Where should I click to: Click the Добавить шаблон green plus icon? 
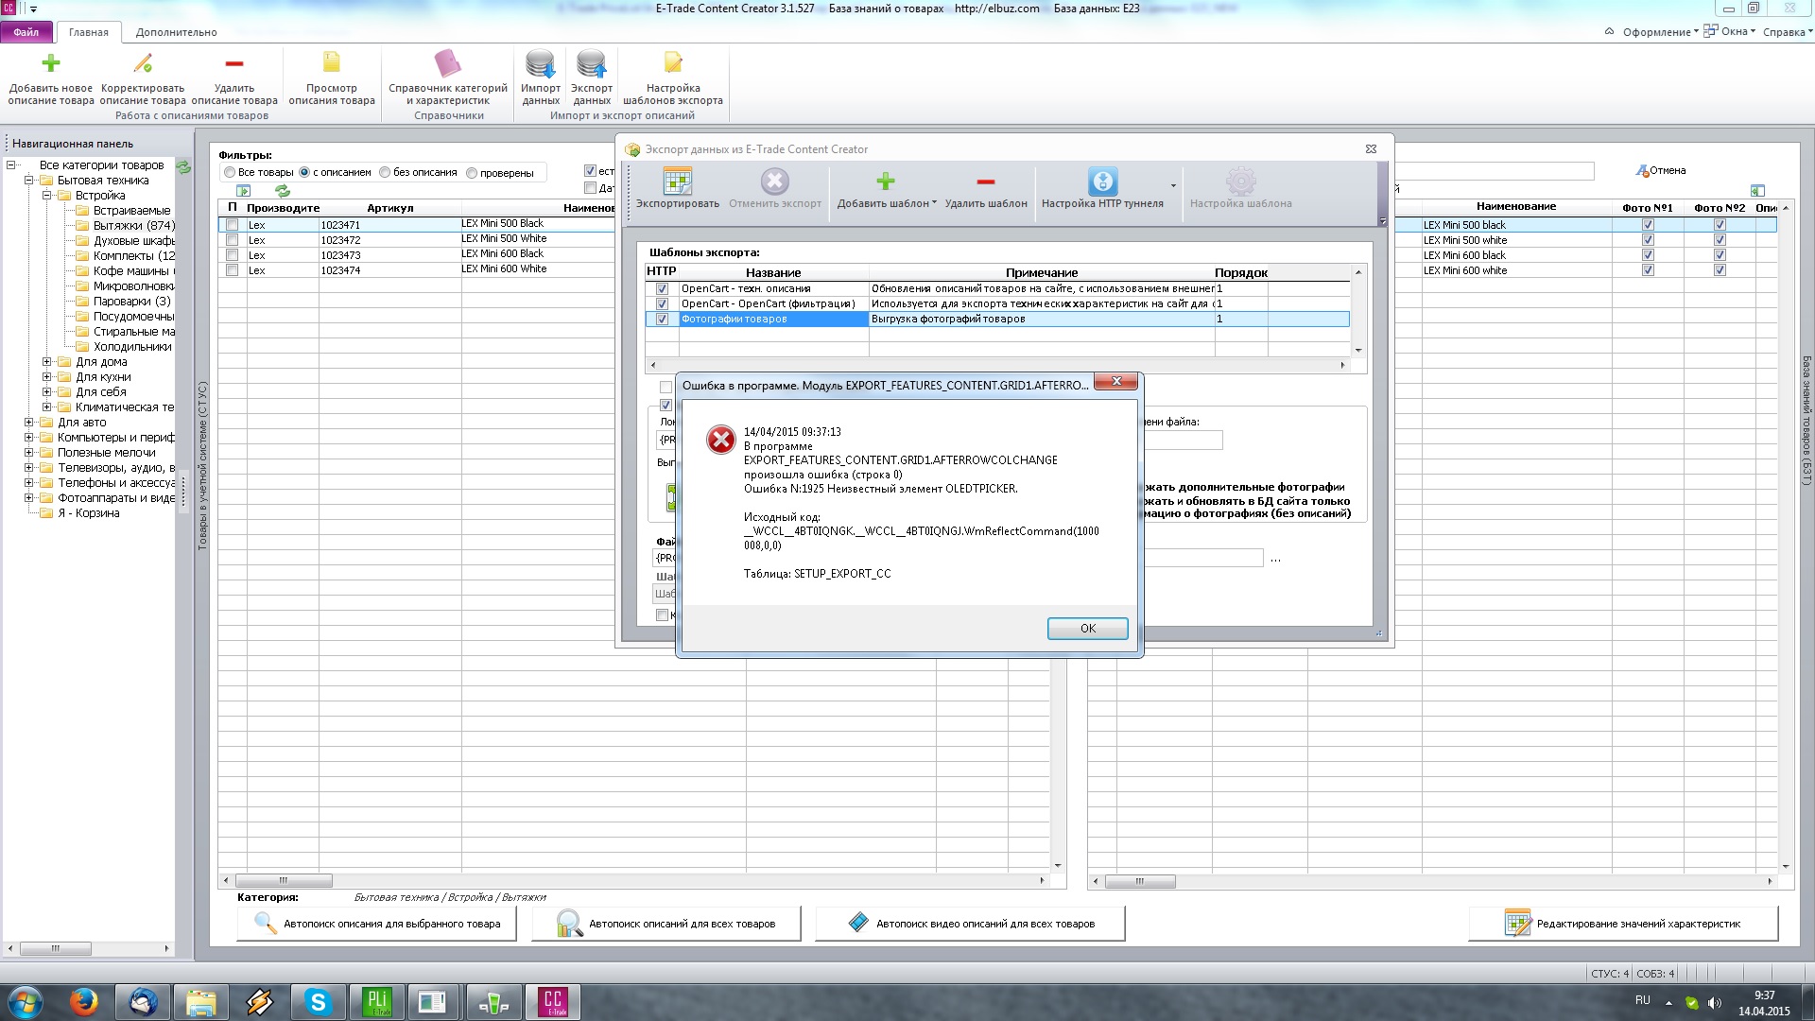[x=885, y=181]
